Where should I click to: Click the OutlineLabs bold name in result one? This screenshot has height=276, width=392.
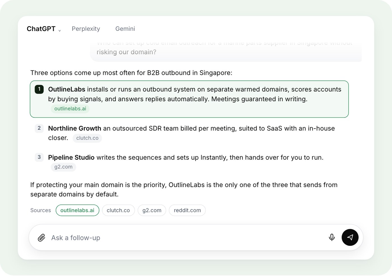67,89
